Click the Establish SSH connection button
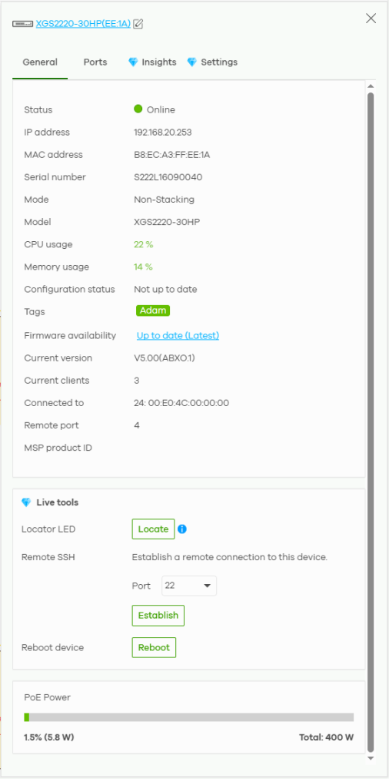This screenshot has width=389, height=779. click(158, 615)
